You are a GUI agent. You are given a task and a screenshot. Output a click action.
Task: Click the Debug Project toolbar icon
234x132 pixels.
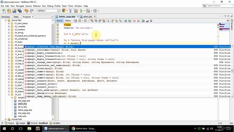point(88,11)
